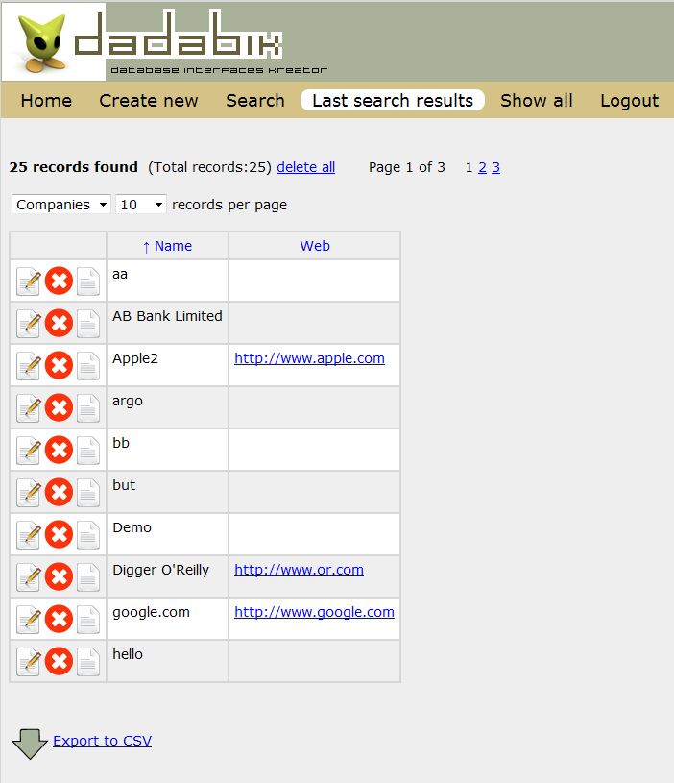The width and height of the screenshot is (674, 783).
Task: View details of the bb record
Action: (x=88, y=451)
